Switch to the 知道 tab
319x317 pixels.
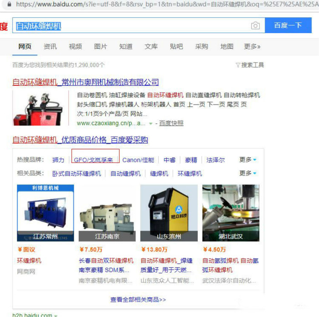point(126,46)
